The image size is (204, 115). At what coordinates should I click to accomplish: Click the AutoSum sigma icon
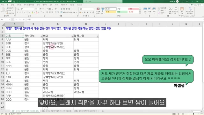[x=159, y=8]
